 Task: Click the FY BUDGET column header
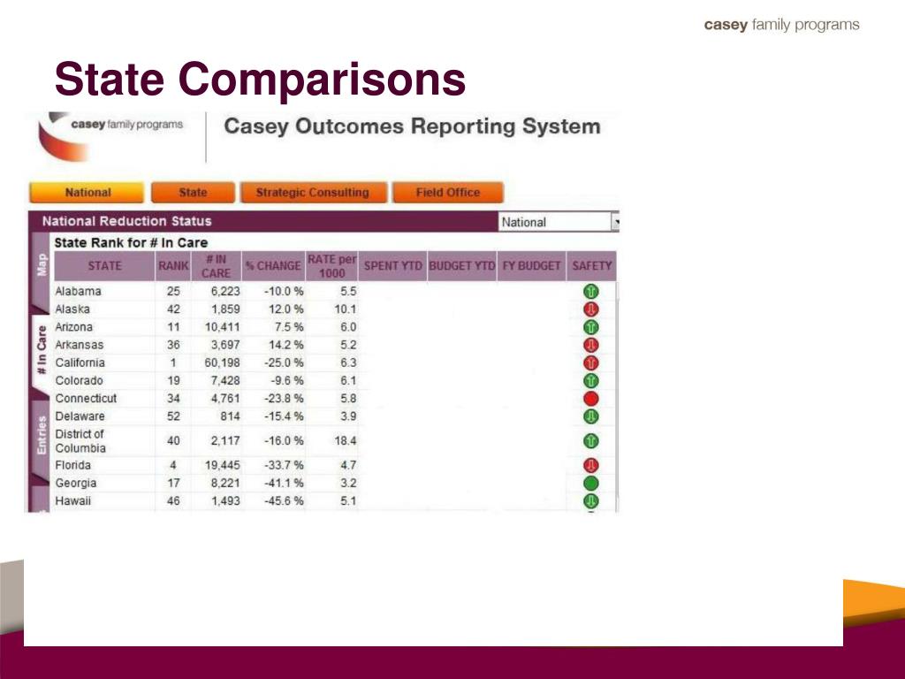(531, 265)
